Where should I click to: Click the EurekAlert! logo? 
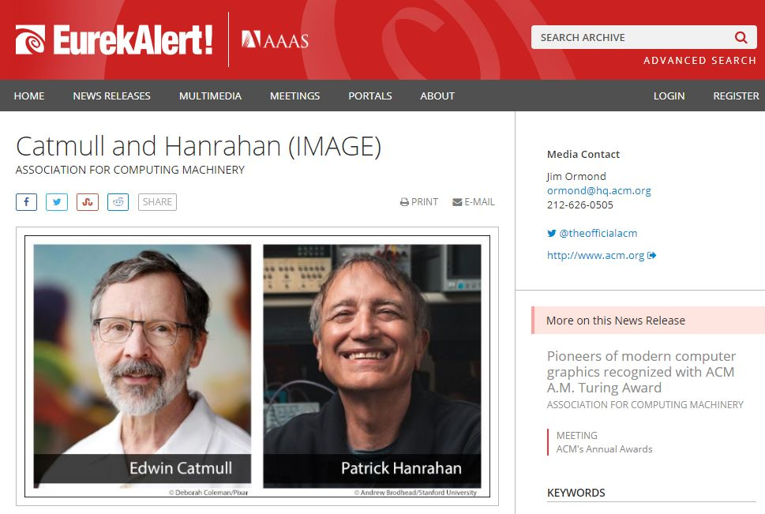(x=114, y=39)
